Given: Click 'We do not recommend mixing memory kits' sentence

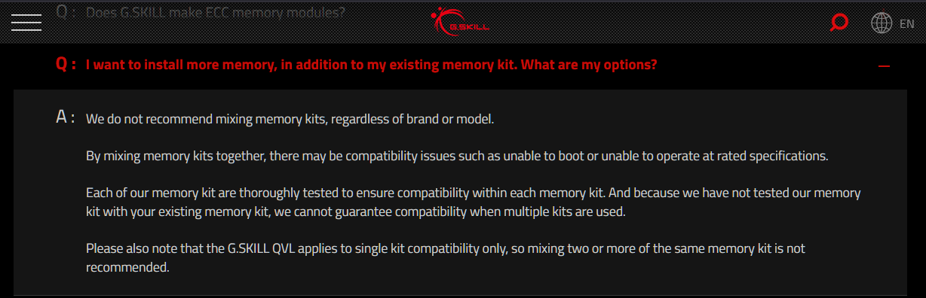Looking at the screenshot, I should pos(290,119).
